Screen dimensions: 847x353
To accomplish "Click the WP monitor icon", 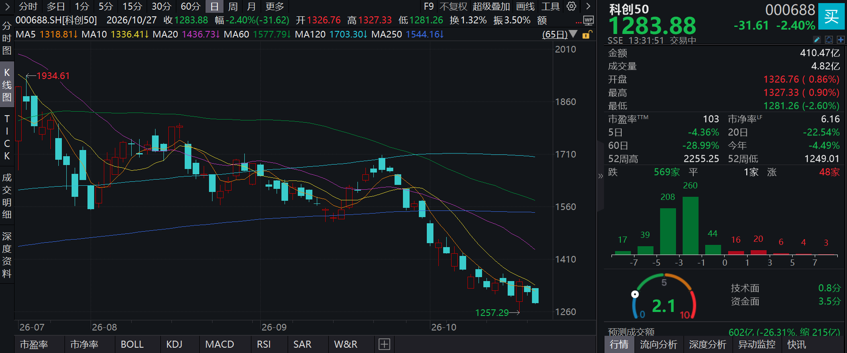I will [x=588, y=20].
